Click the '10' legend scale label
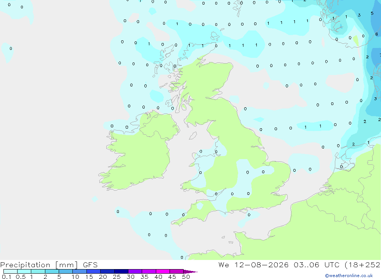 coord(75,277)
